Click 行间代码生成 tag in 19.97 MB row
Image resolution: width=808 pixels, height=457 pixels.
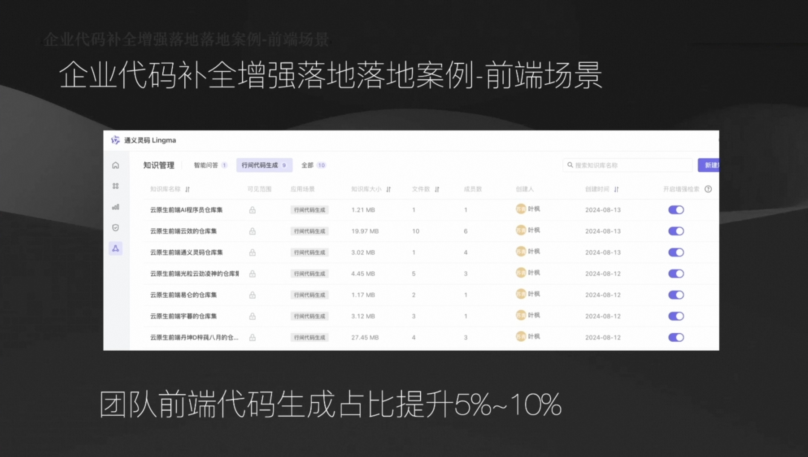(x=309, y=231)
